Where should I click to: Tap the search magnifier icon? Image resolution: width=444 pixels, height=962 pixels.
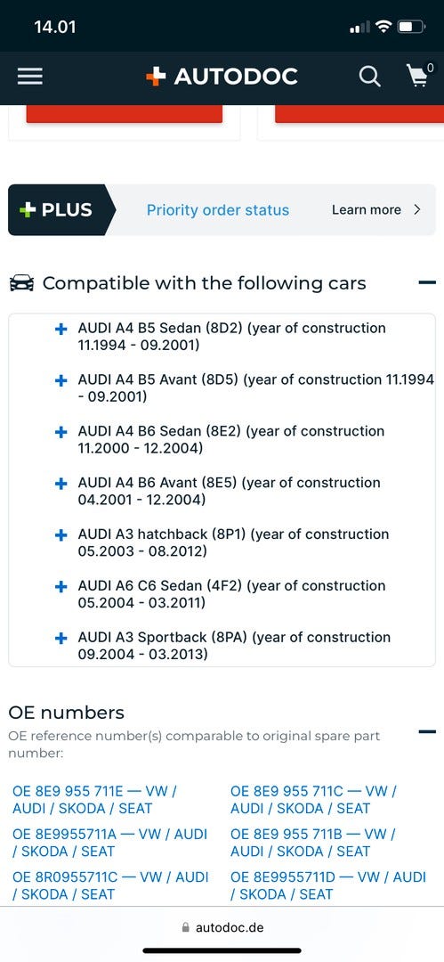[x=369, y=77]
